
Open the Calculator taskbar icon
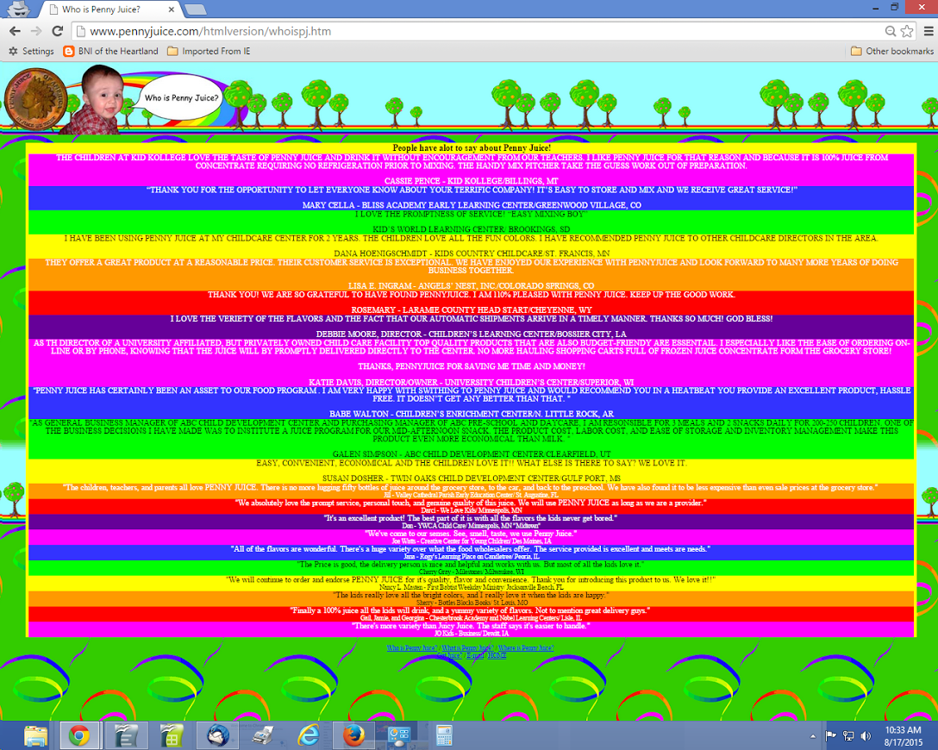tap(444, 735)
